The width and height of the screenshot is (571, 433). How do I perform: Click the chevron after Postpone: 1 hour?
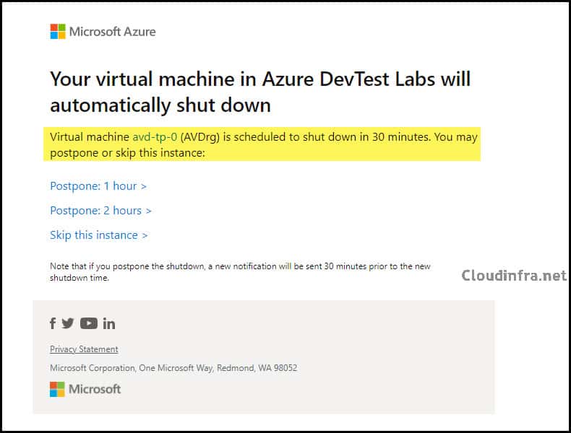(144, 186)
